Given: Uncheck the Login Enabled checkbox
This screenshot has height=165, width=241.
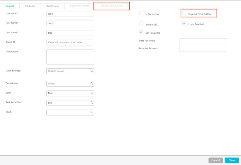Looking at the screenshot, I should pos(184,23).
